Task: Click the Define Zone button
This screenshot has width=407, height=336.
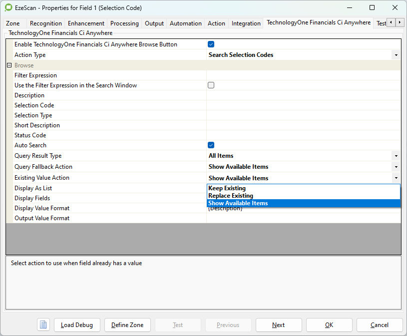Action: 127,325
